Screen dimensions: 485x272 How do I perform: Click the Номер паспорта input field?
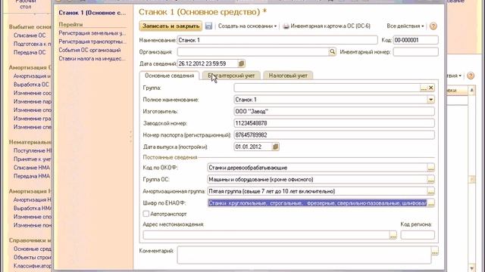pos(334,134)
